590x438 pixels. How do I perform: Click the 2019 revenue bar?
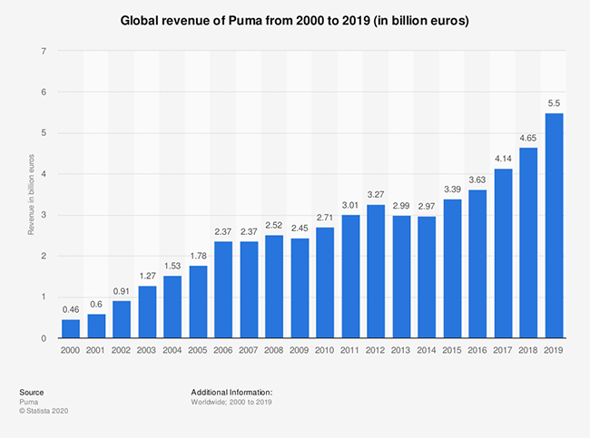pyautogui.click(x=553, y=225)
